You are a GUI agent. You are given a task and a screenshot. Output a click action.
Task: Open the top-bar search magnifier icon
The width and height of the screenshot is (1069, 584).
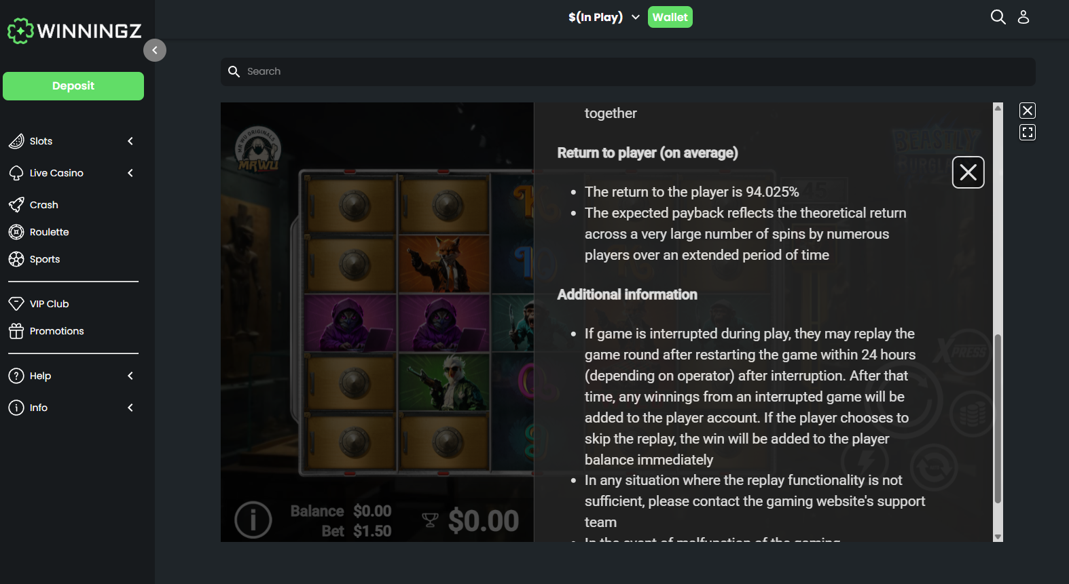(998, 17)
